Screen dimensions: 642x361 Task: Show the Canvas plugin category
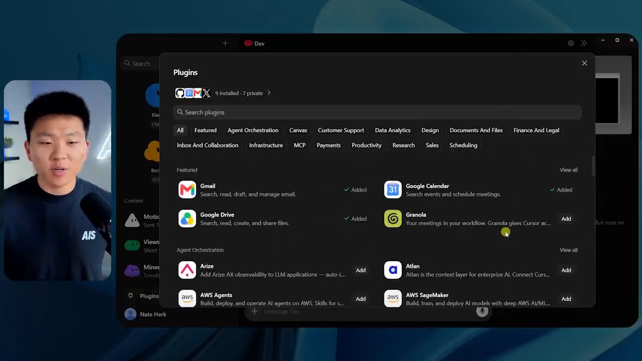point(298,130)
